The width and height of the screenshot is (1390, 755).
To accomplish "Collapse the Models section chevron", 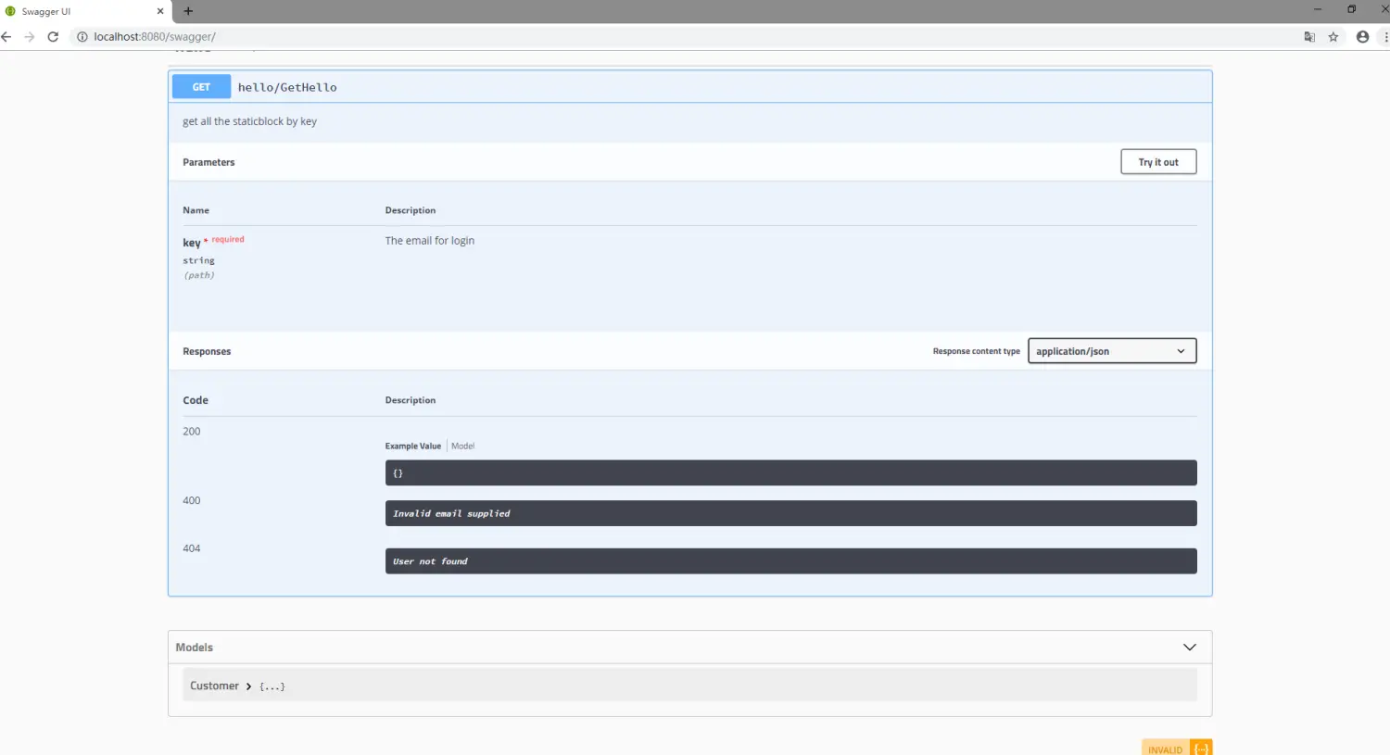I will tap(1190, 648).
